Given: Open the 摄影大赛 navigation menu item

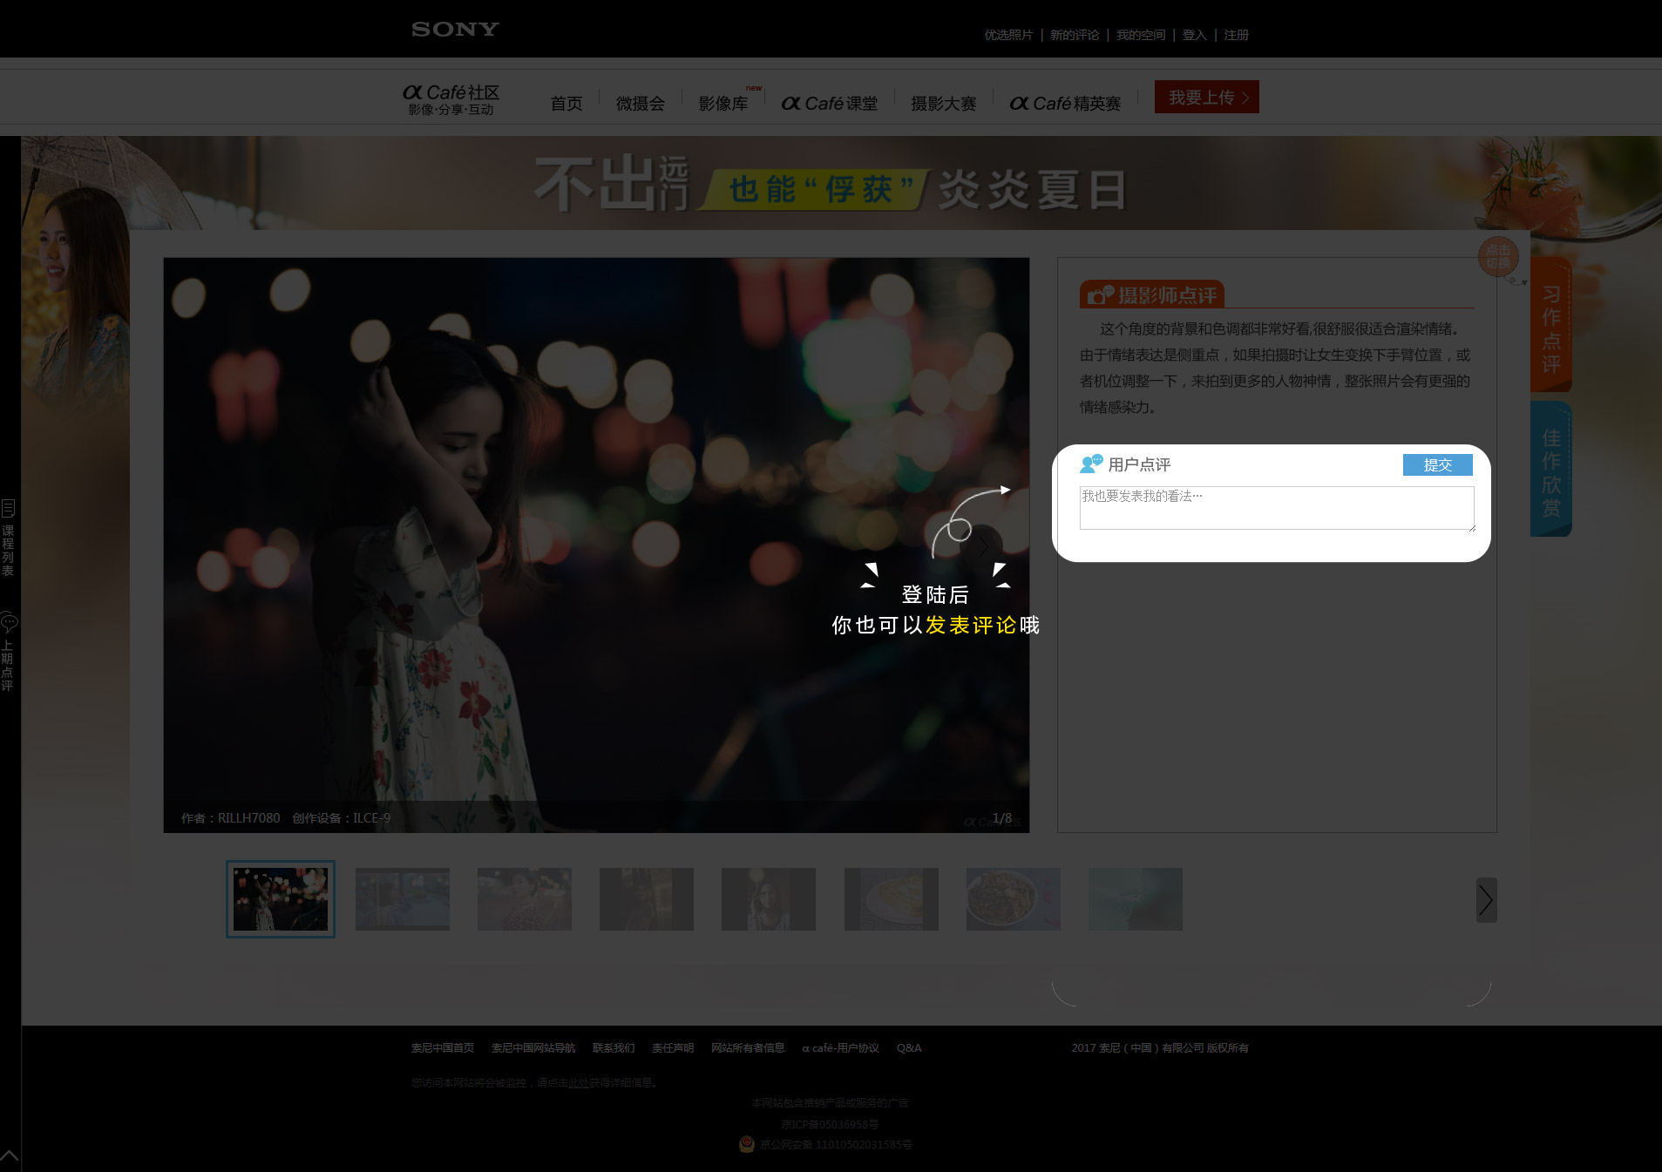Looking at the screenshot, I should click(x=943, y=104).
